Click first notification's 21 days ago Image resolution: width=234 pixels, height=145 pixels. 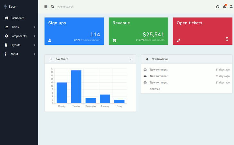coord(222,69)
